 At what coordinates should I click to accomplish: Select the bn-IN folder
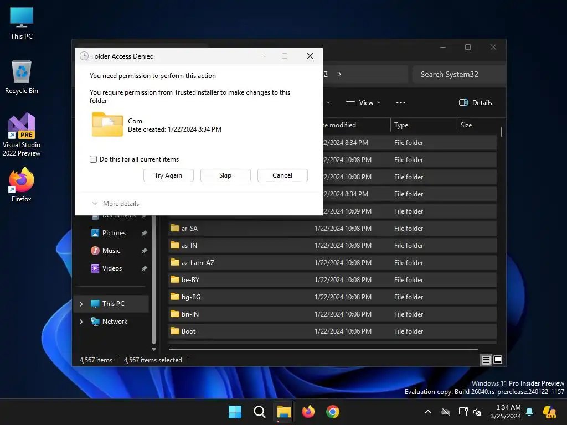[332, 314]
